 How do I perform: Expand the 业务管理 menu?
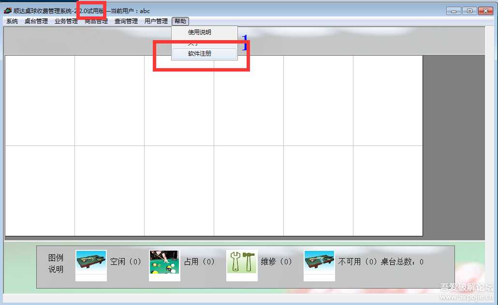click(x=66, y=21)
